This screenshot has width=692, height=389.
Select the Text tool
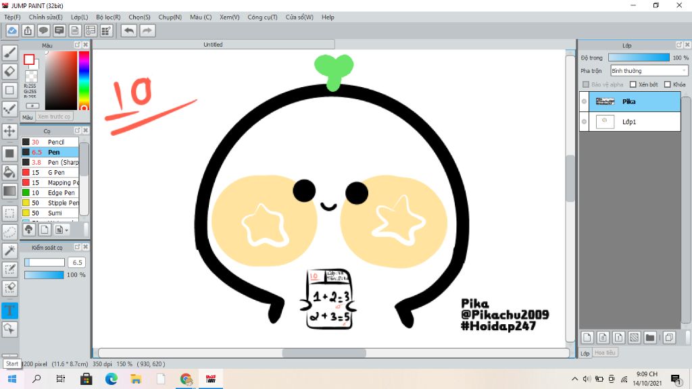coord(9,311)
